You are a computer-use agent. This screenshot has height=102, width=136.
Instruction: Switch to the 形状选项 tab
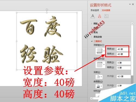(95, 10)
